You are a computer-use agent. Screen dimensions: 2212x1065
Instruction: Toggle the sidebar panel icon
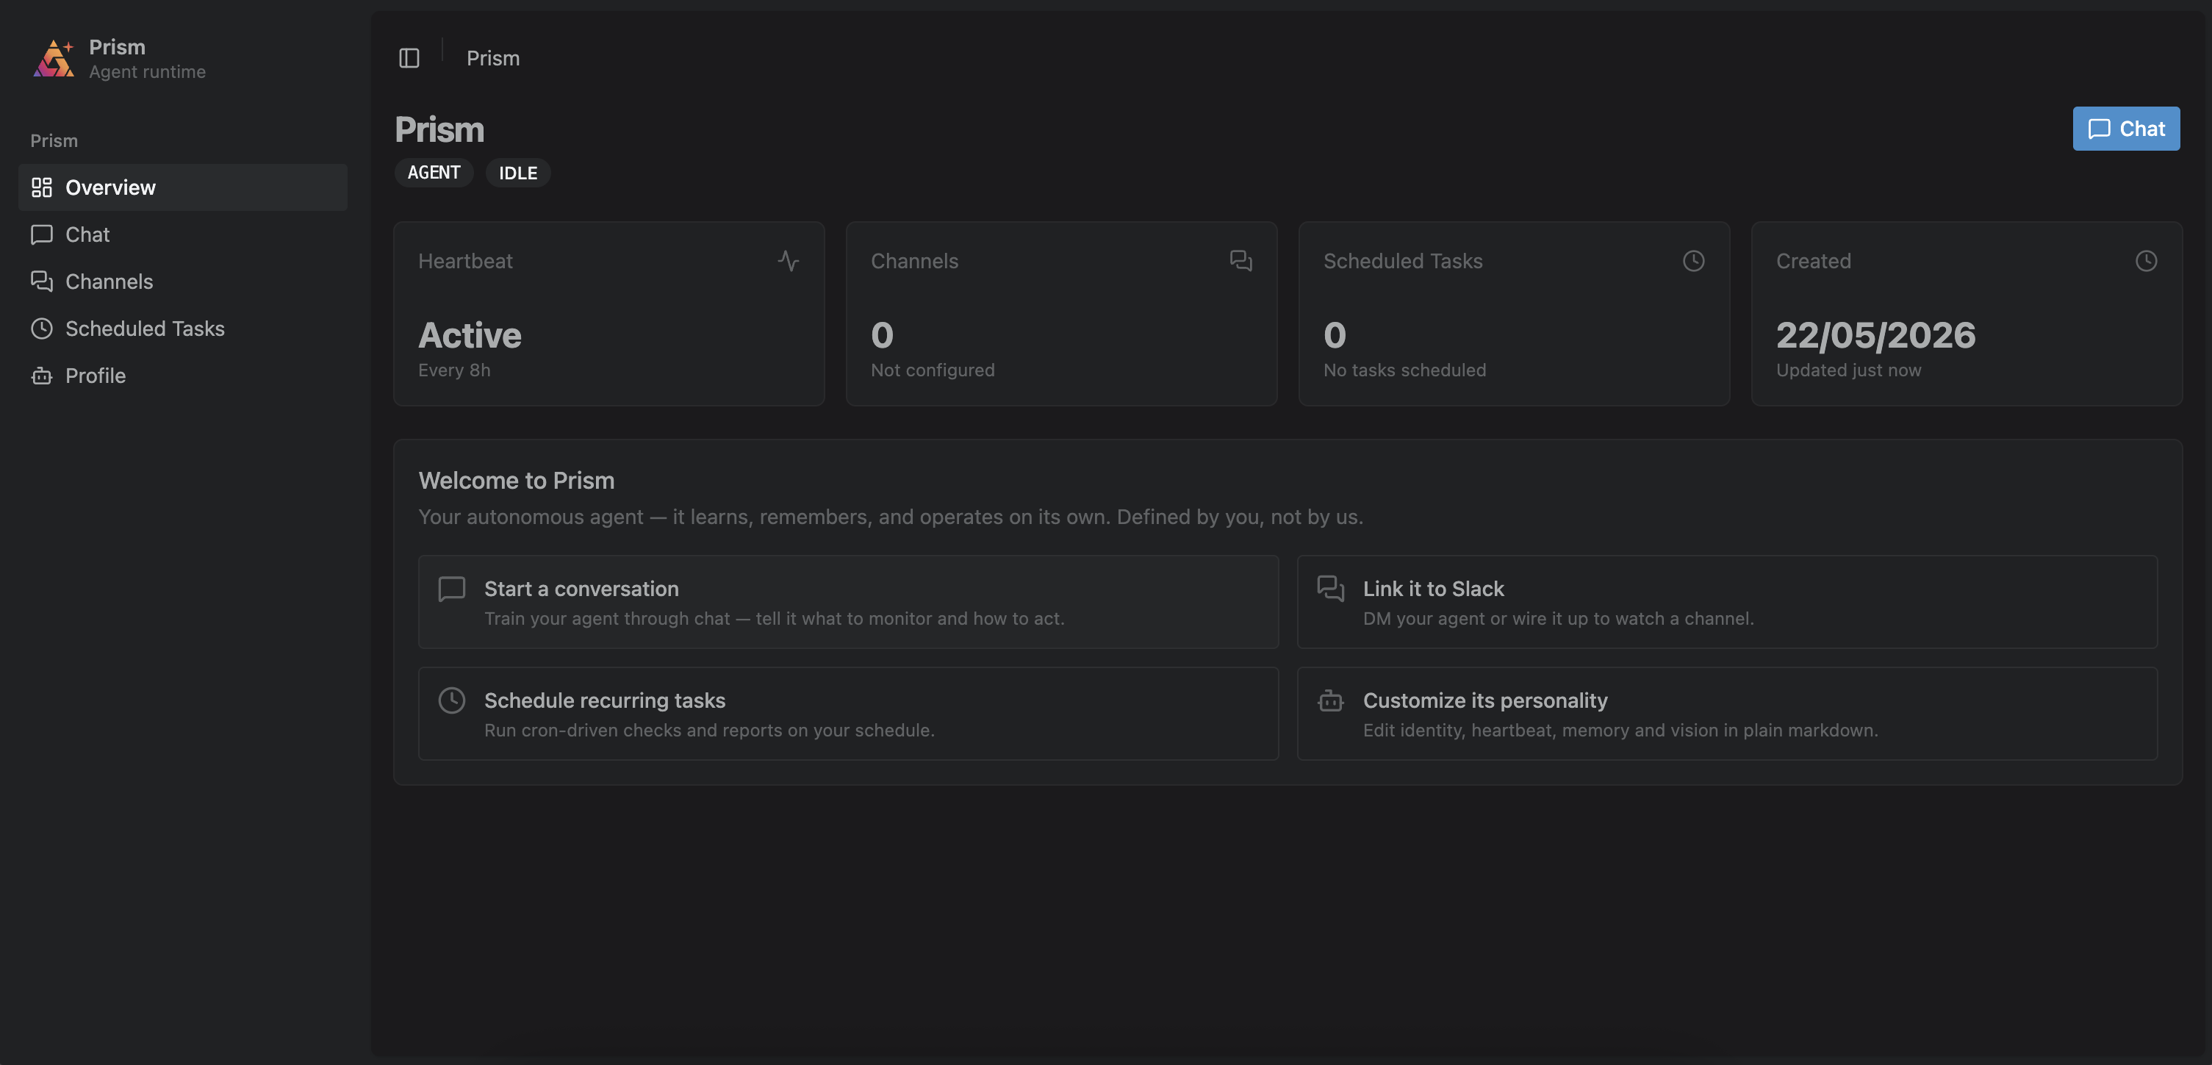coord(409,58)
